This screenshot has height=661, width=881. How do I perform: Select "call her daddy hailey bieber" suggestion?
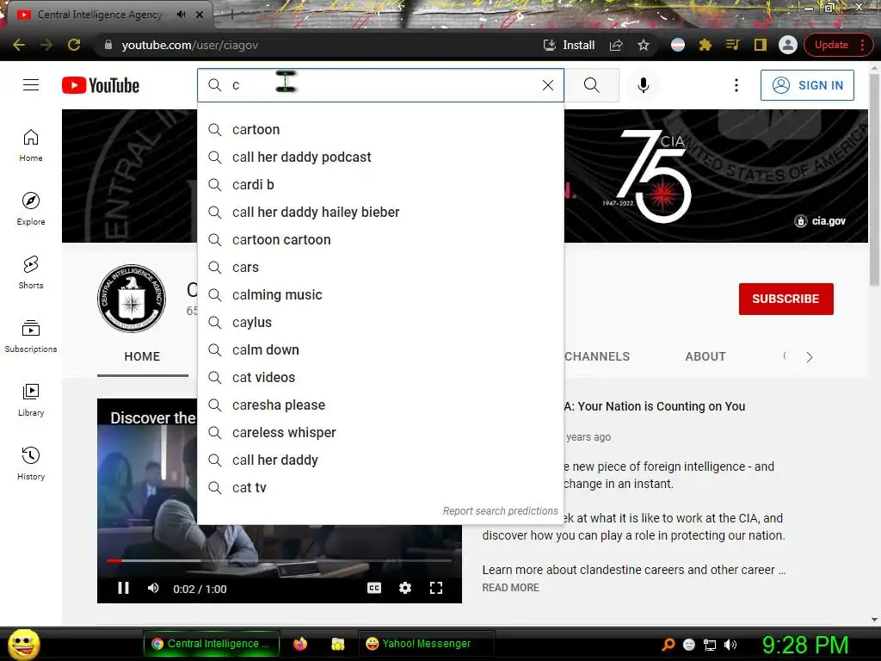click(380, 212)
